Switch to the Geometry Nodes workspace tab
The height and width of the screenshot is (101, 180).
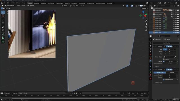click(100, 3)
